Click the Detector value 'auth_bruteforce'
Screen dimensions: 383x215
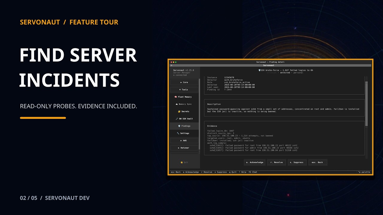tap(233, 80)
